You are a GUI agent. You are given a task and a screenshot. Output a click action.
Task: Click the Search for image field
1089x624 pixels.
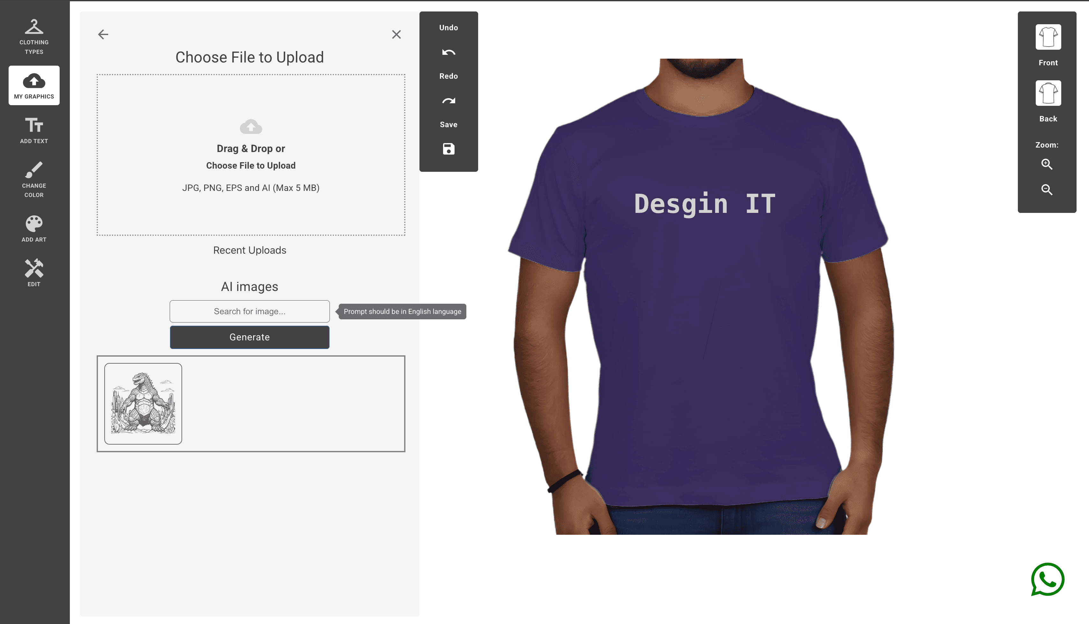(x=249, y=311)
